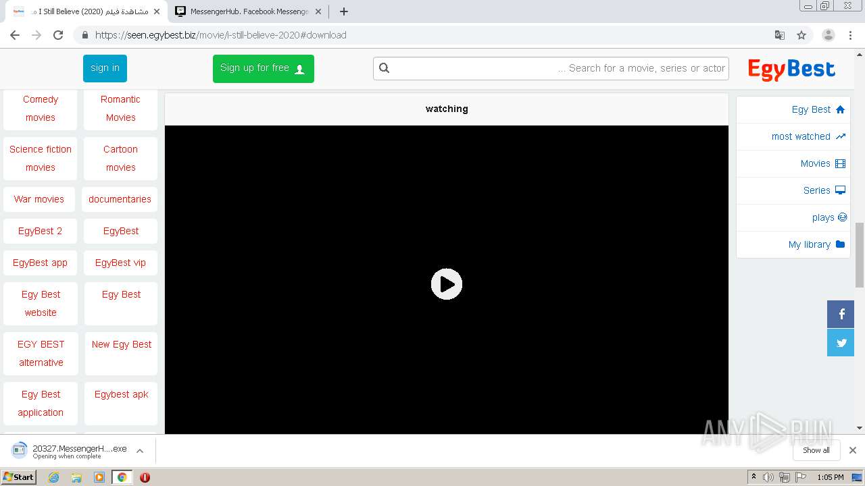865x486 pixels.
Task: Click the page vertical scrollbar thumb
Action: click(x=860, y=254)
